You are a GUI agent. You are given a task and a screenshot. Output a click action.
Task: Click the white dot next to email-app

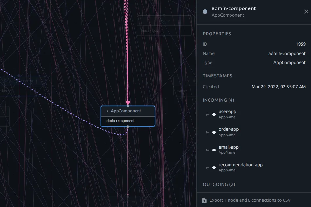(x=214, y=150)
